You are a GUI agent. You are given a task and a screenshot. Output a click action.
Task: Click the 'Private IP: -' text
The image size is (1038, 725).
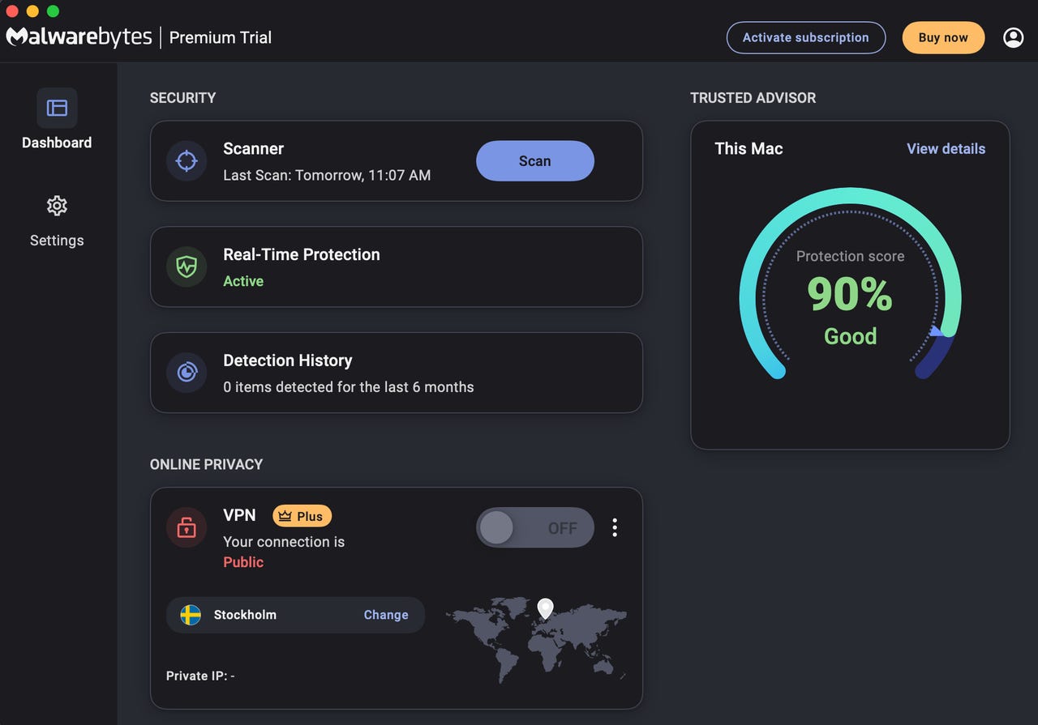[200, 676]
